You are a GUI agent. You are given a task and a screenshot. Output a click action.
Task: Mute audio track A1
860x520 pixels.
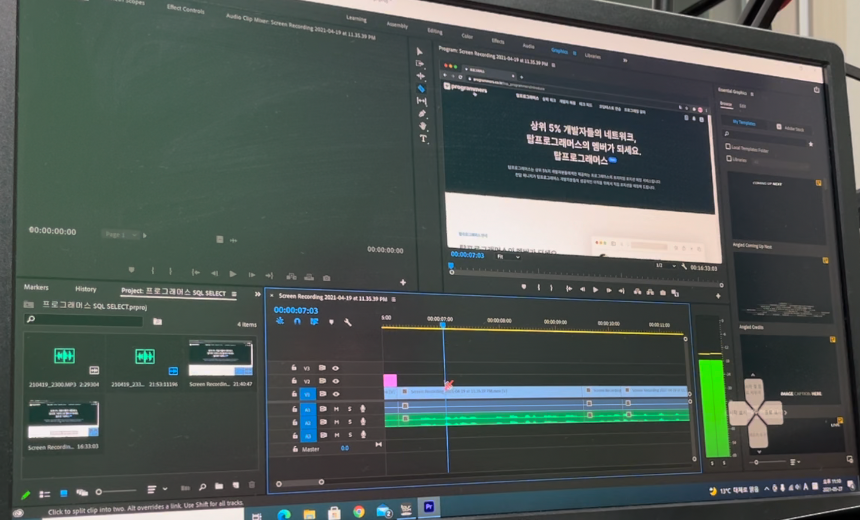(x=337, y=409)
